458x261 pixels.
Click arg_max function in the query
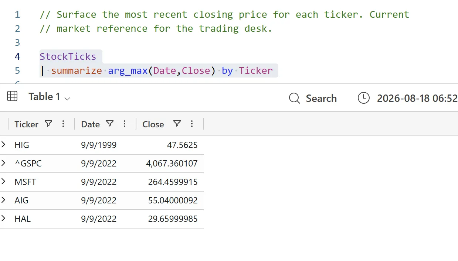pyautogui.click(x=128, y=71)
